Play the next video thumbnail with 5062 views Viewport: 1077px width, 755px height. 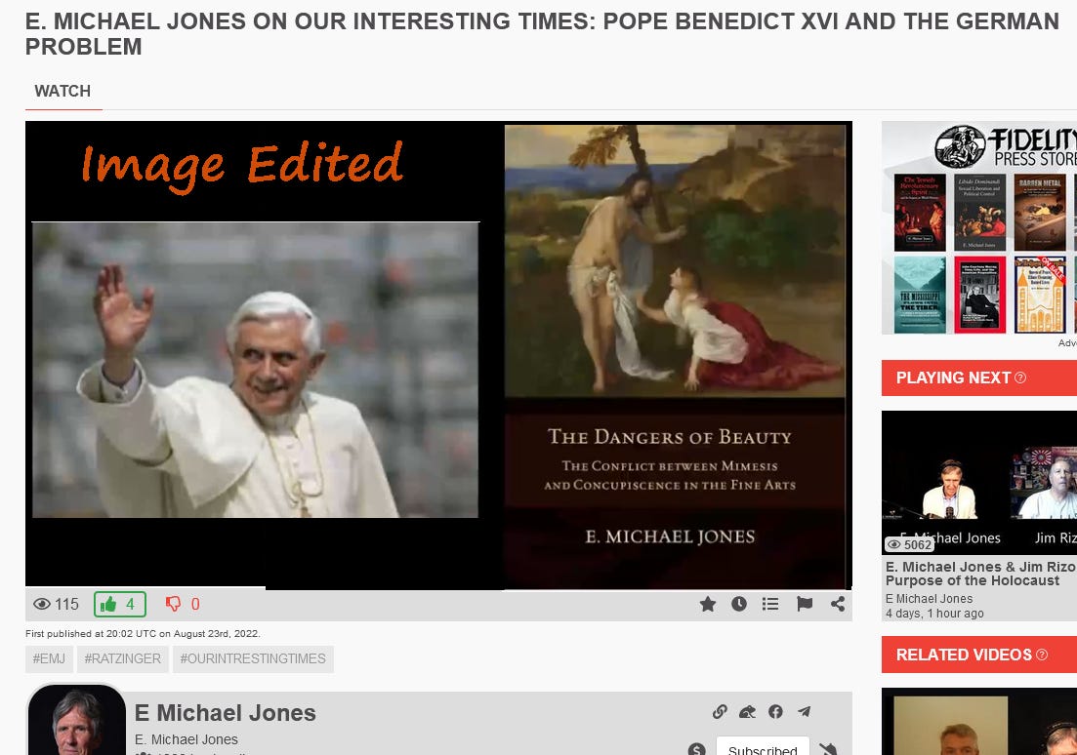coord(978,482)
